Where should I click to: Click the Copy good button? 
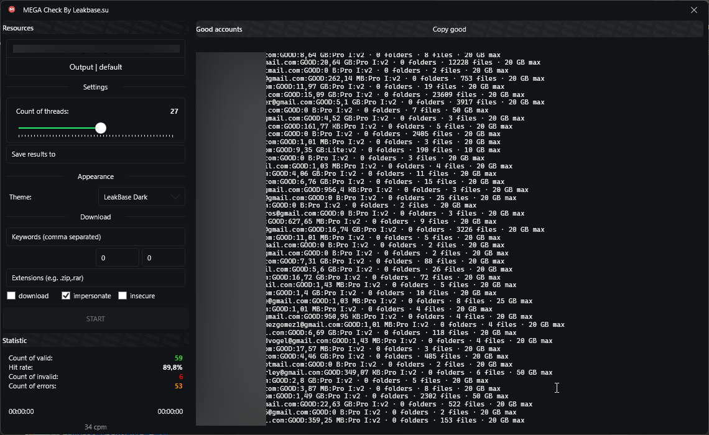[x=450, y=29]
